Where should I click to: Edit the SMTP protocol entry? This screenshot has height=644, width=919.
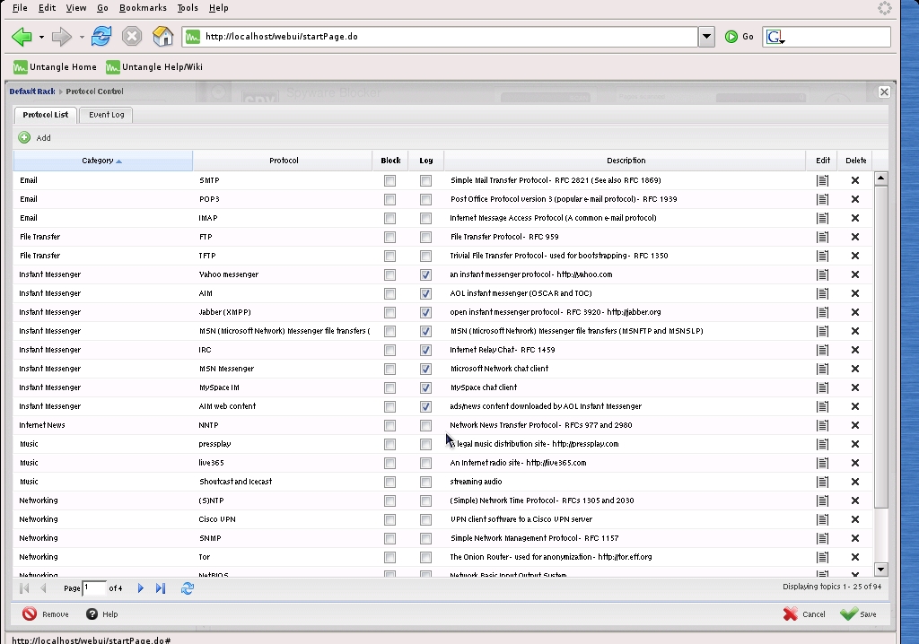click(x=822, y=180)
